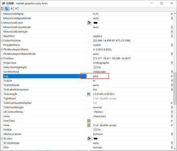Open the TickLabelInterpreter dropdown arrow
This screenshot has height=151, width=177.
coord(172,90)
